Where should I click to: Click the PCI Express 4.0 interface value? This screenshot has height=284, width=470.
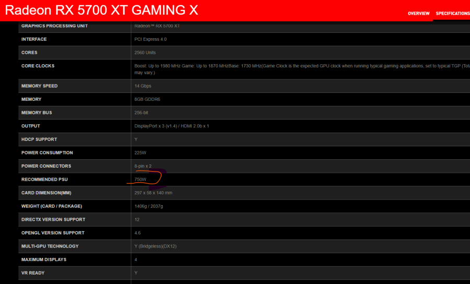pyautogui.click(x=150, y=39)
